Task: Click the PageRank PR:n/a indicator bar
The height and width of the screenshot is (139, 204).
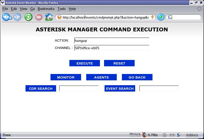Action: (x=135, y=135)
